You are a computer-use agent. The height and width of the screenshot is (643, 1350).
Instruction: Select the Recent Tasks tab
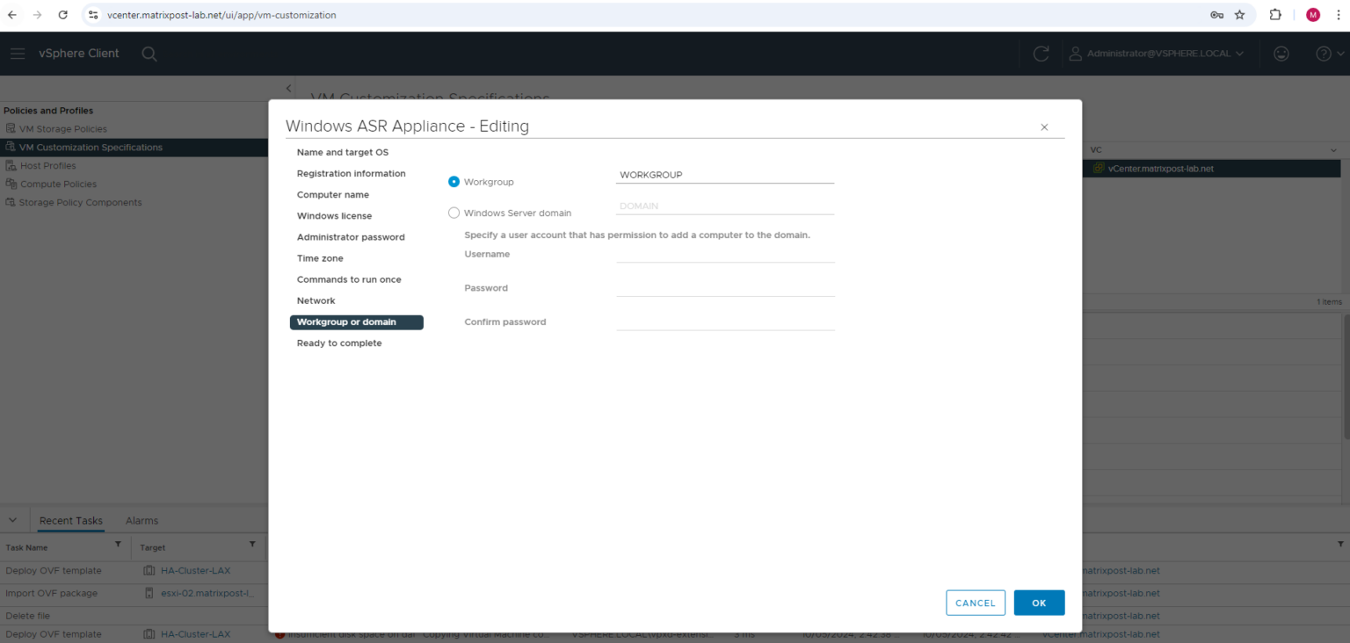click(70, 520)
